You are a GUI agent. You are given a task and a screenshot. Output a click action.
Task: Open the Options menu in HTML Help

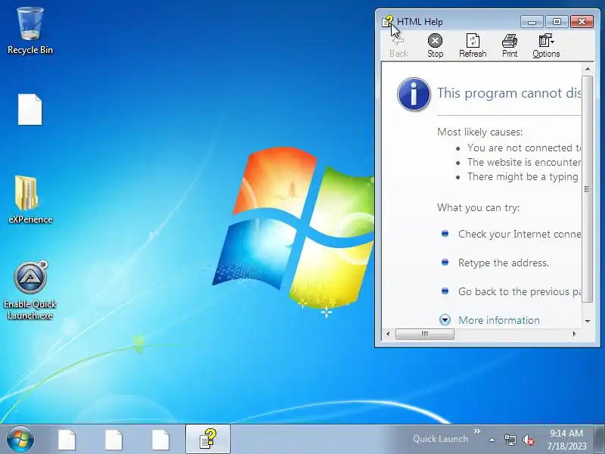click(546, 46)
